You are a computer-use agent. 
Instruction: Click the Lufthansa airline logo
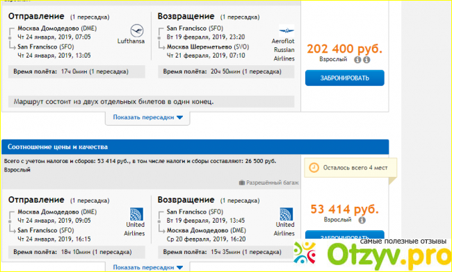coord(136,31)
